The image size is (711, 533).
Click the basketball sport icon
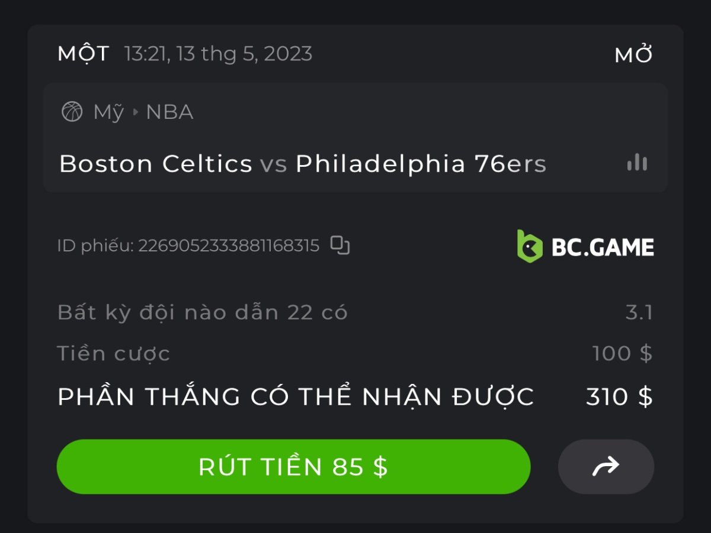[x=72, y=111]
